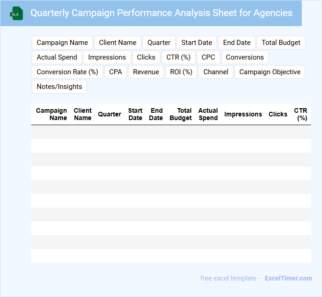
Task: Click the Actual Spend tag
Action: [57, 57]
